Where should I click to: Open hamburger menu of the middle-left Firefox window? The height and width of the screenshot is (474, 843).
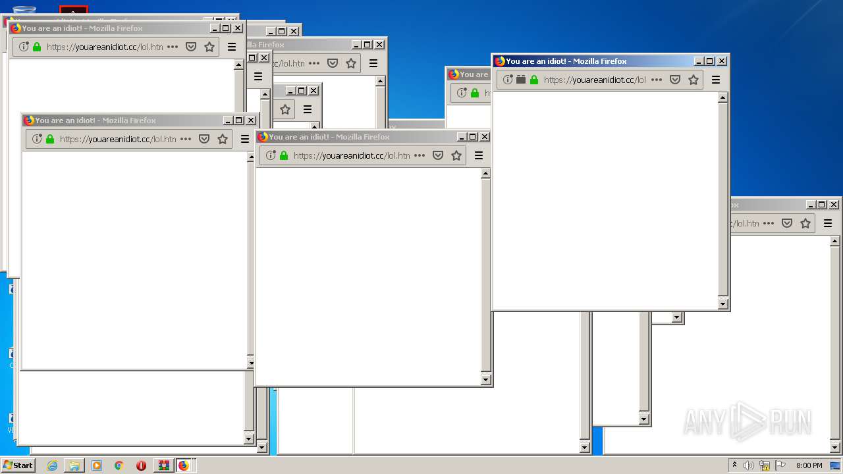(x=245, y=139)
